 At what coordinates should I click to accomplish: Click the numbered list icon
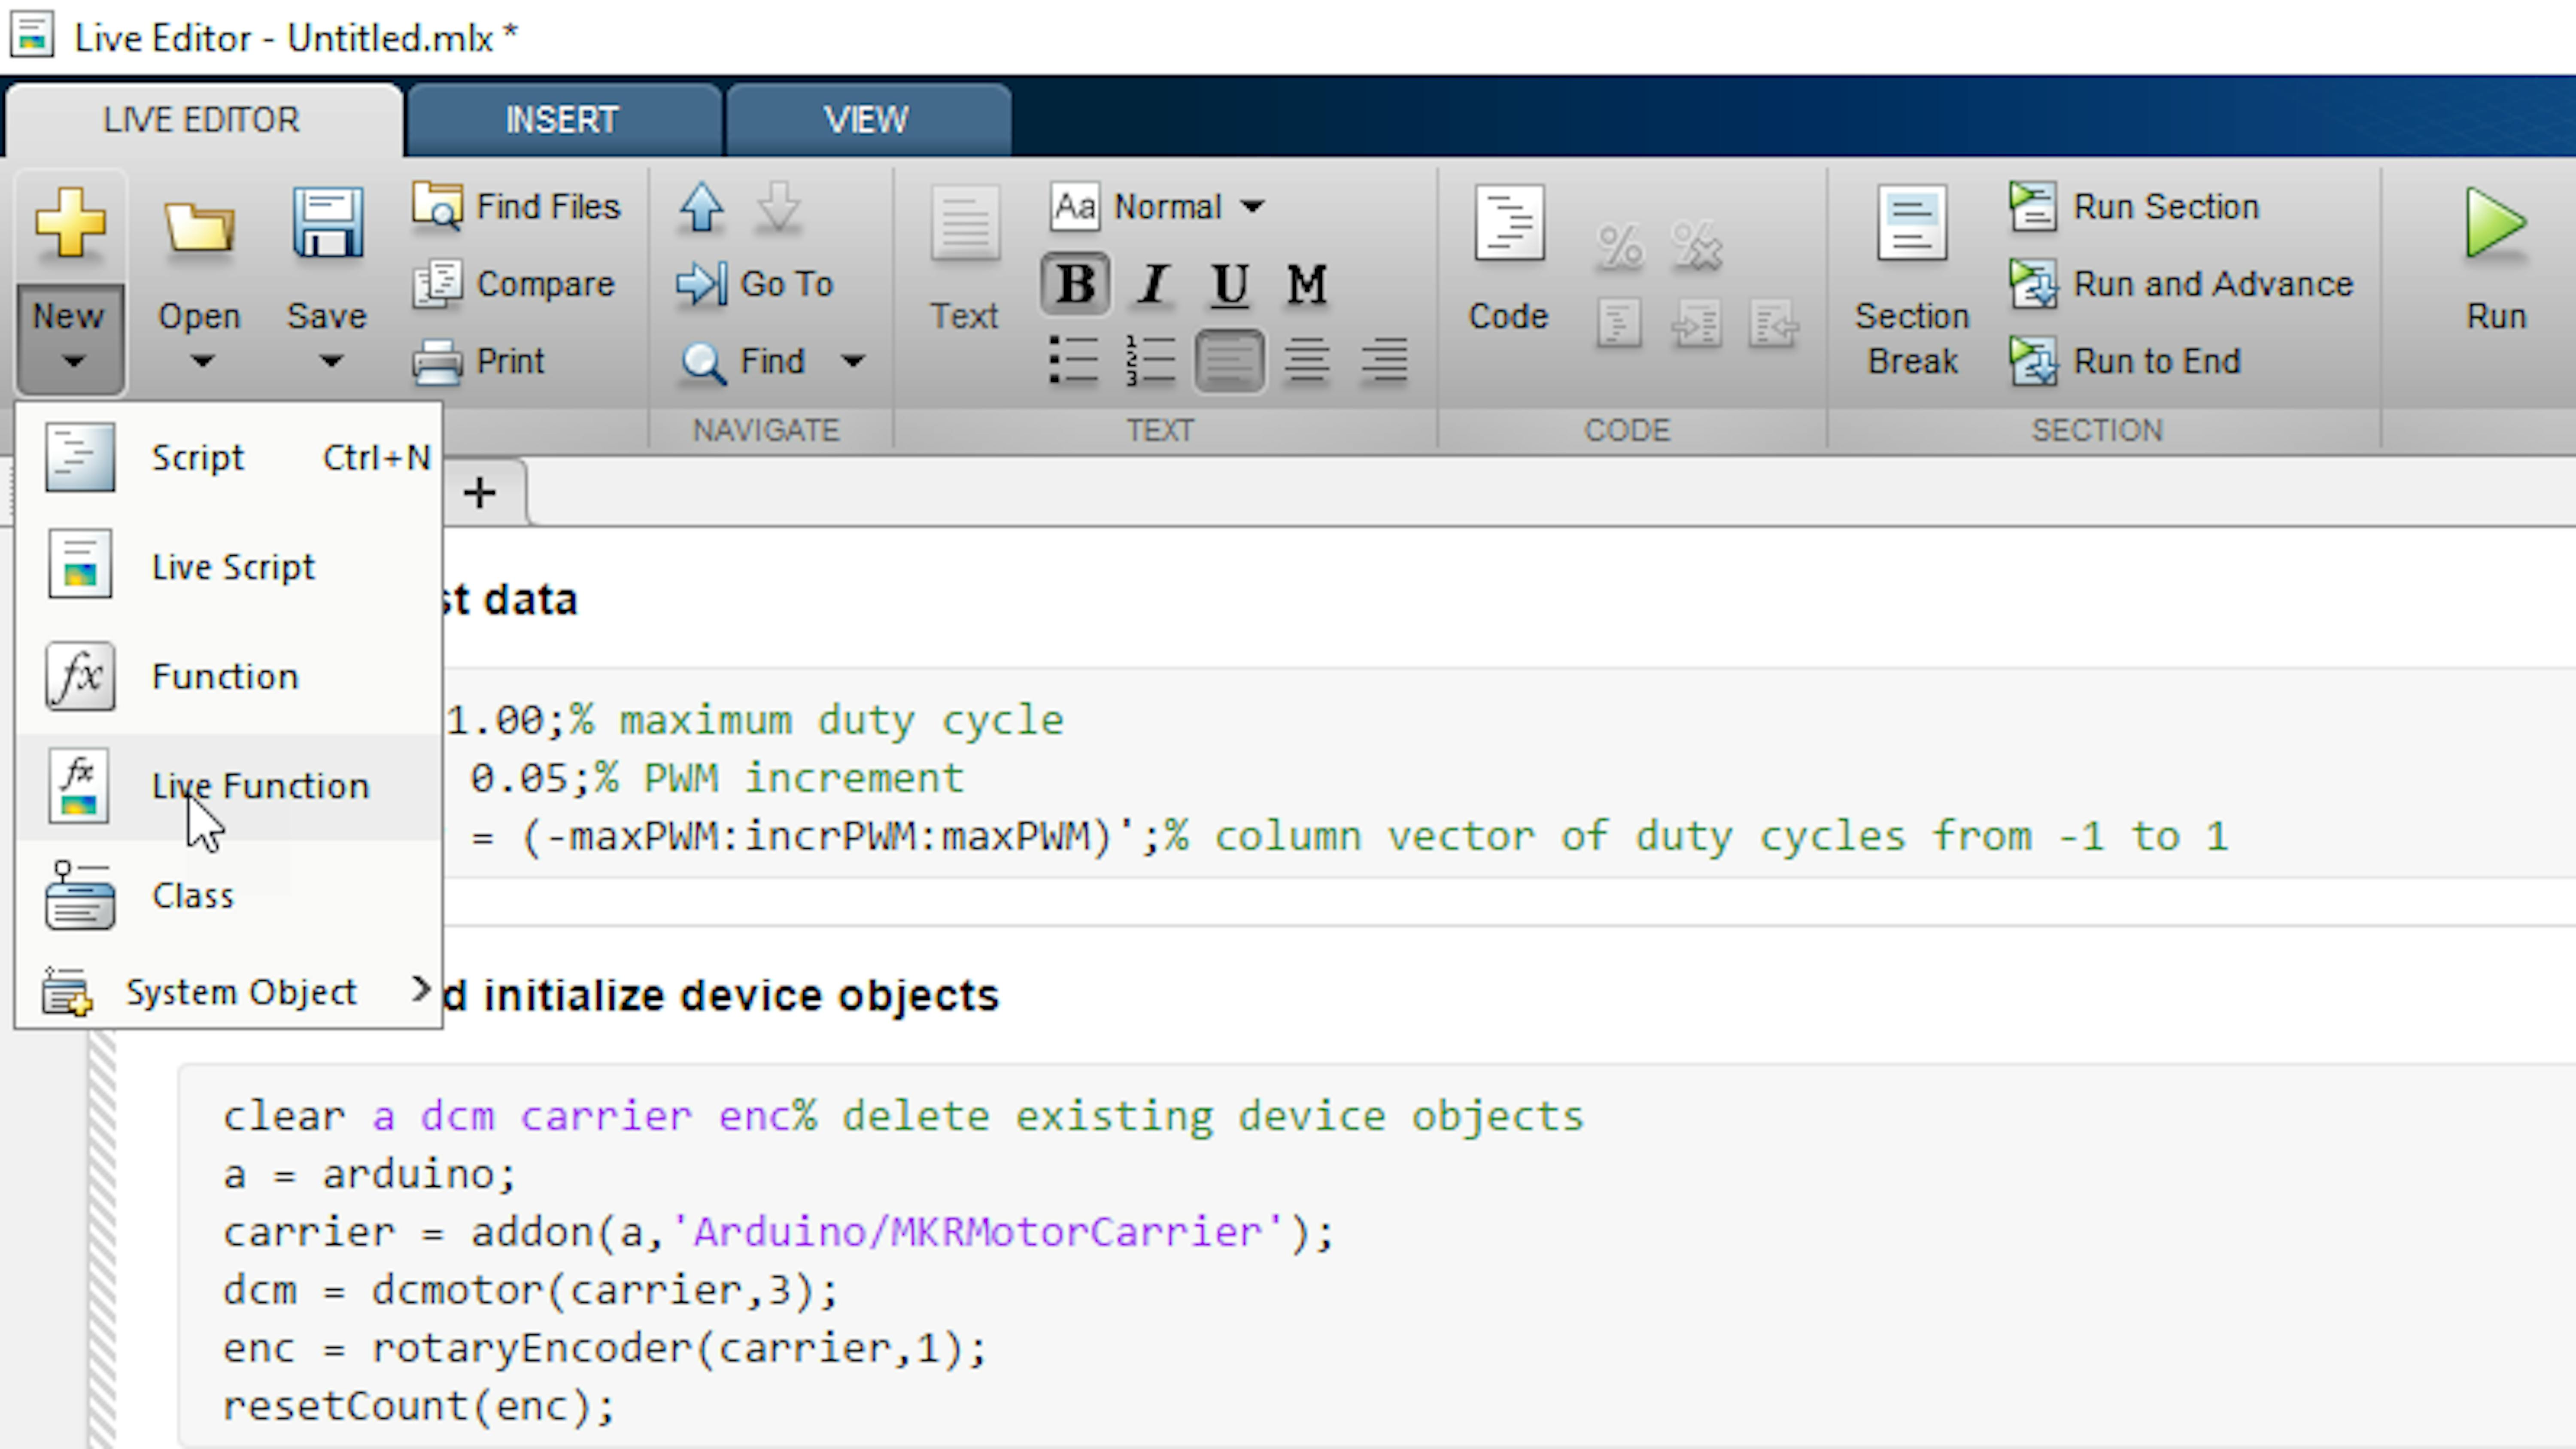(x=1150, y=360)
